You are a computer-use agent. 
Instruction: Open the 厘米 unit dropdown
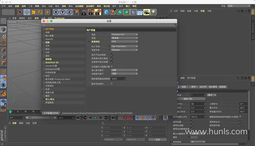click(212, 95)
